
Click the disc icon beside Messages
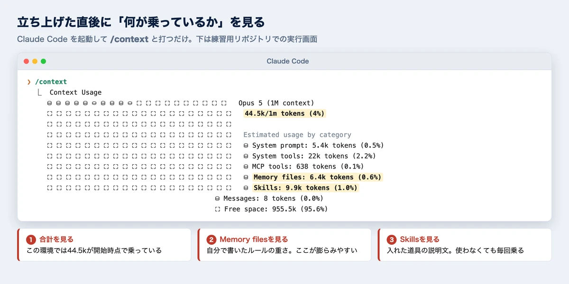tap(218, 198)
